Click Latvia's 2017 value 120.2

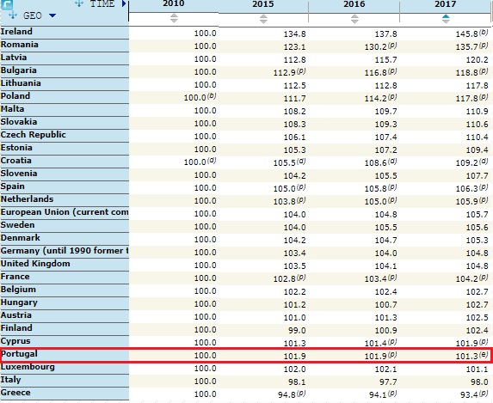477,59
